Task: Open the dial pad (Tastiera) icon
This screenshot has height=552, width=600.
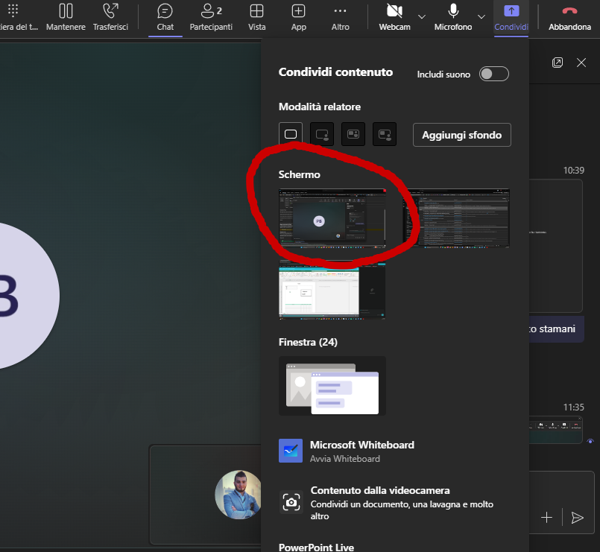Action: (13, 11)
